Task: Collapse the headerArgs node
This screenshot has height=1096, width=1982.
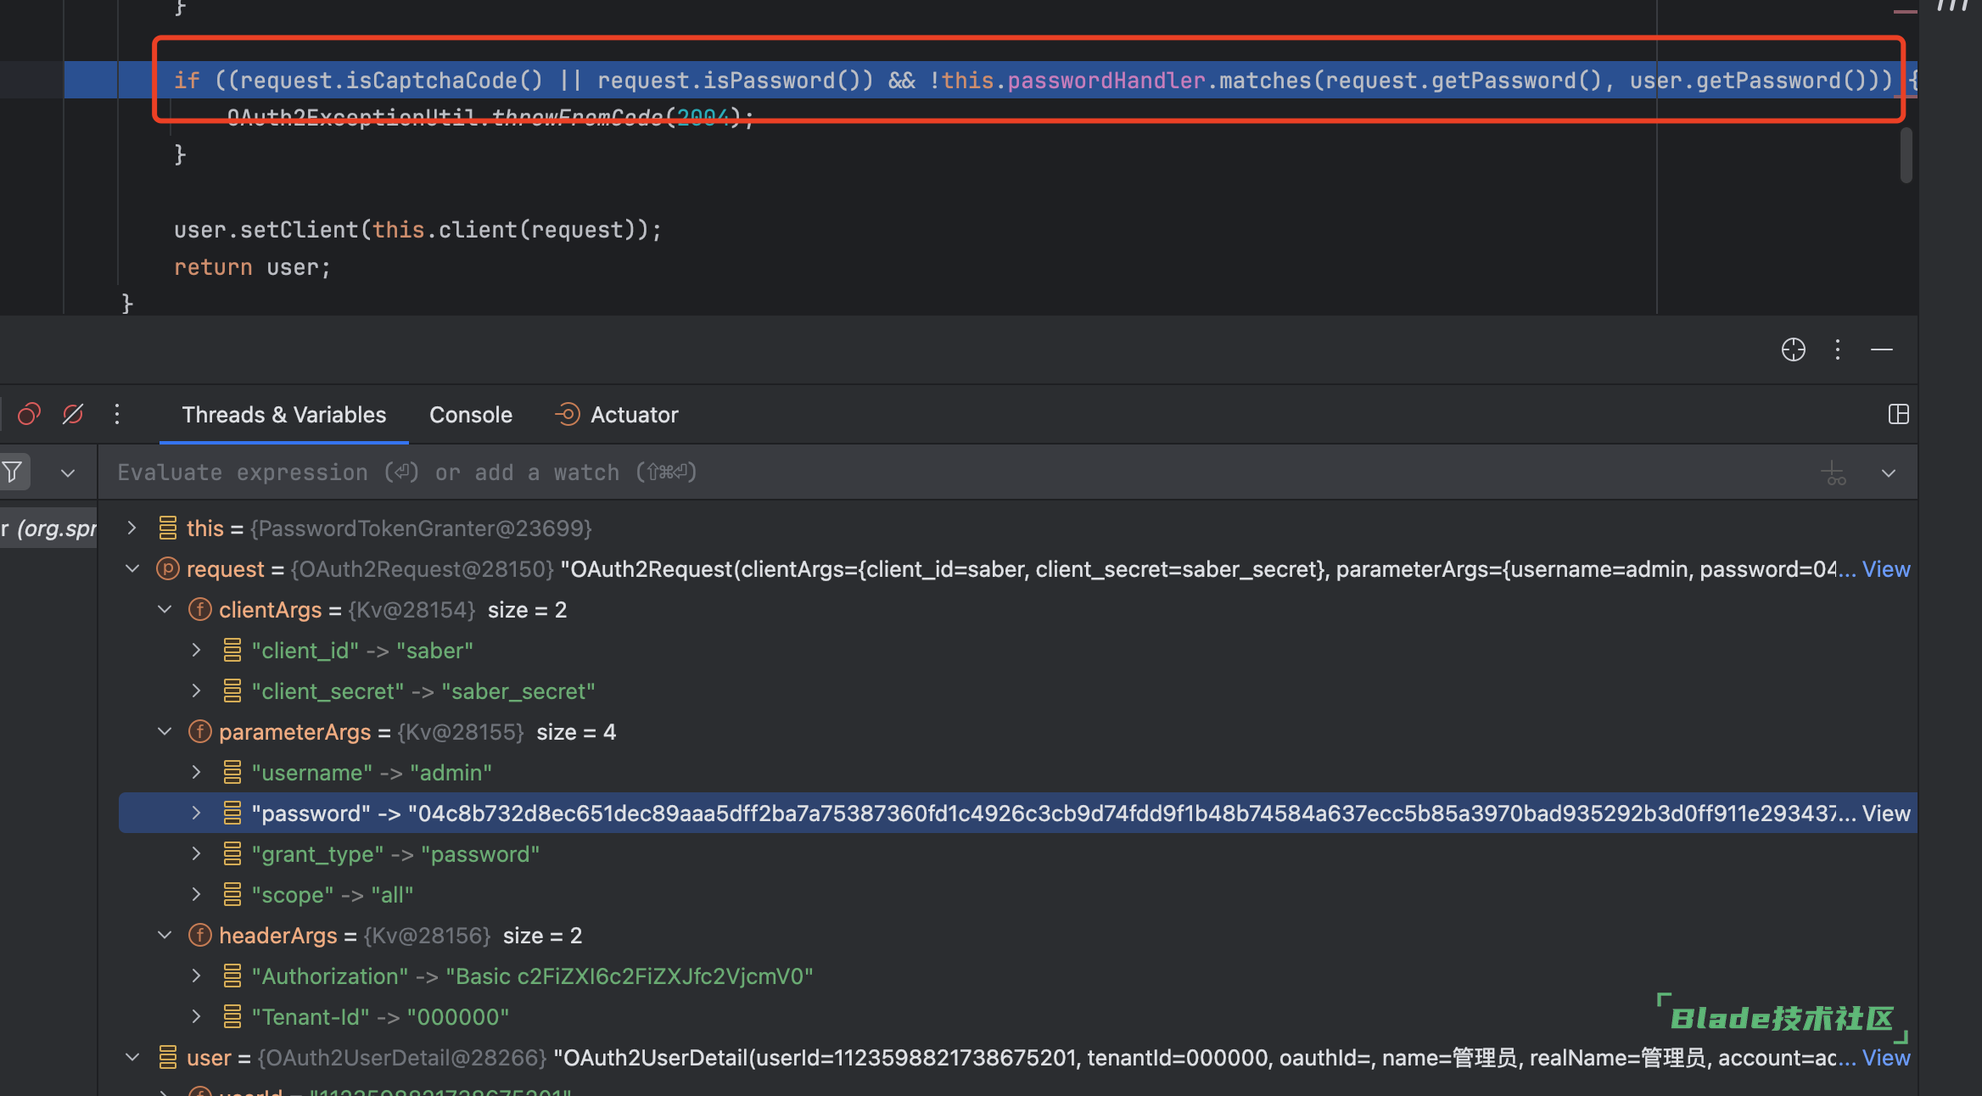Action: pyautogui.click(x=165, y=935)
